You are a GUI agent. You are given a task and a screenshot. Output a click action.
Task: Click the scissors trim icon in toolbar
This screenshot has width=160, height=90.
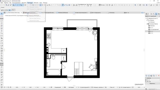(47, 5)
